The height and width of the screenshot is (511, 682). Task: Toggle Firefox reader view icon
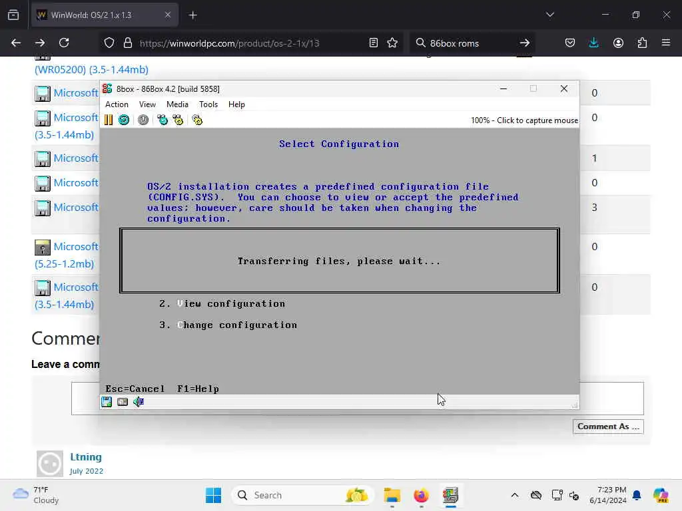tap(373, 43)
